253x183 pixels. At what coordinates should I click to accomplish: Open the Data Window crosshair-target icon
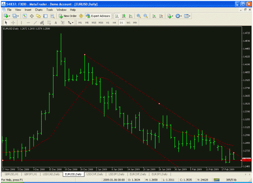point(32,16)
